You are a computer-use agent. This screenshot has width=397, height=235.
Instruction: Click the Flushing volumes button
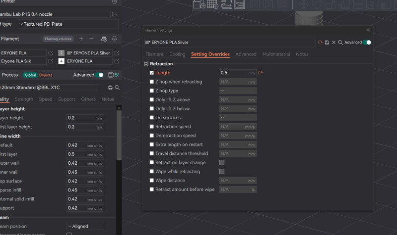pyautogui.click(x=58, y=39)
